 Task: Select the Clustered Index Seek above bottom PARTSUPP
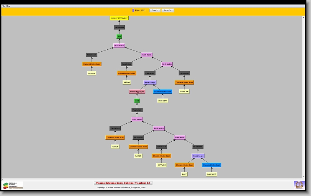211,165
